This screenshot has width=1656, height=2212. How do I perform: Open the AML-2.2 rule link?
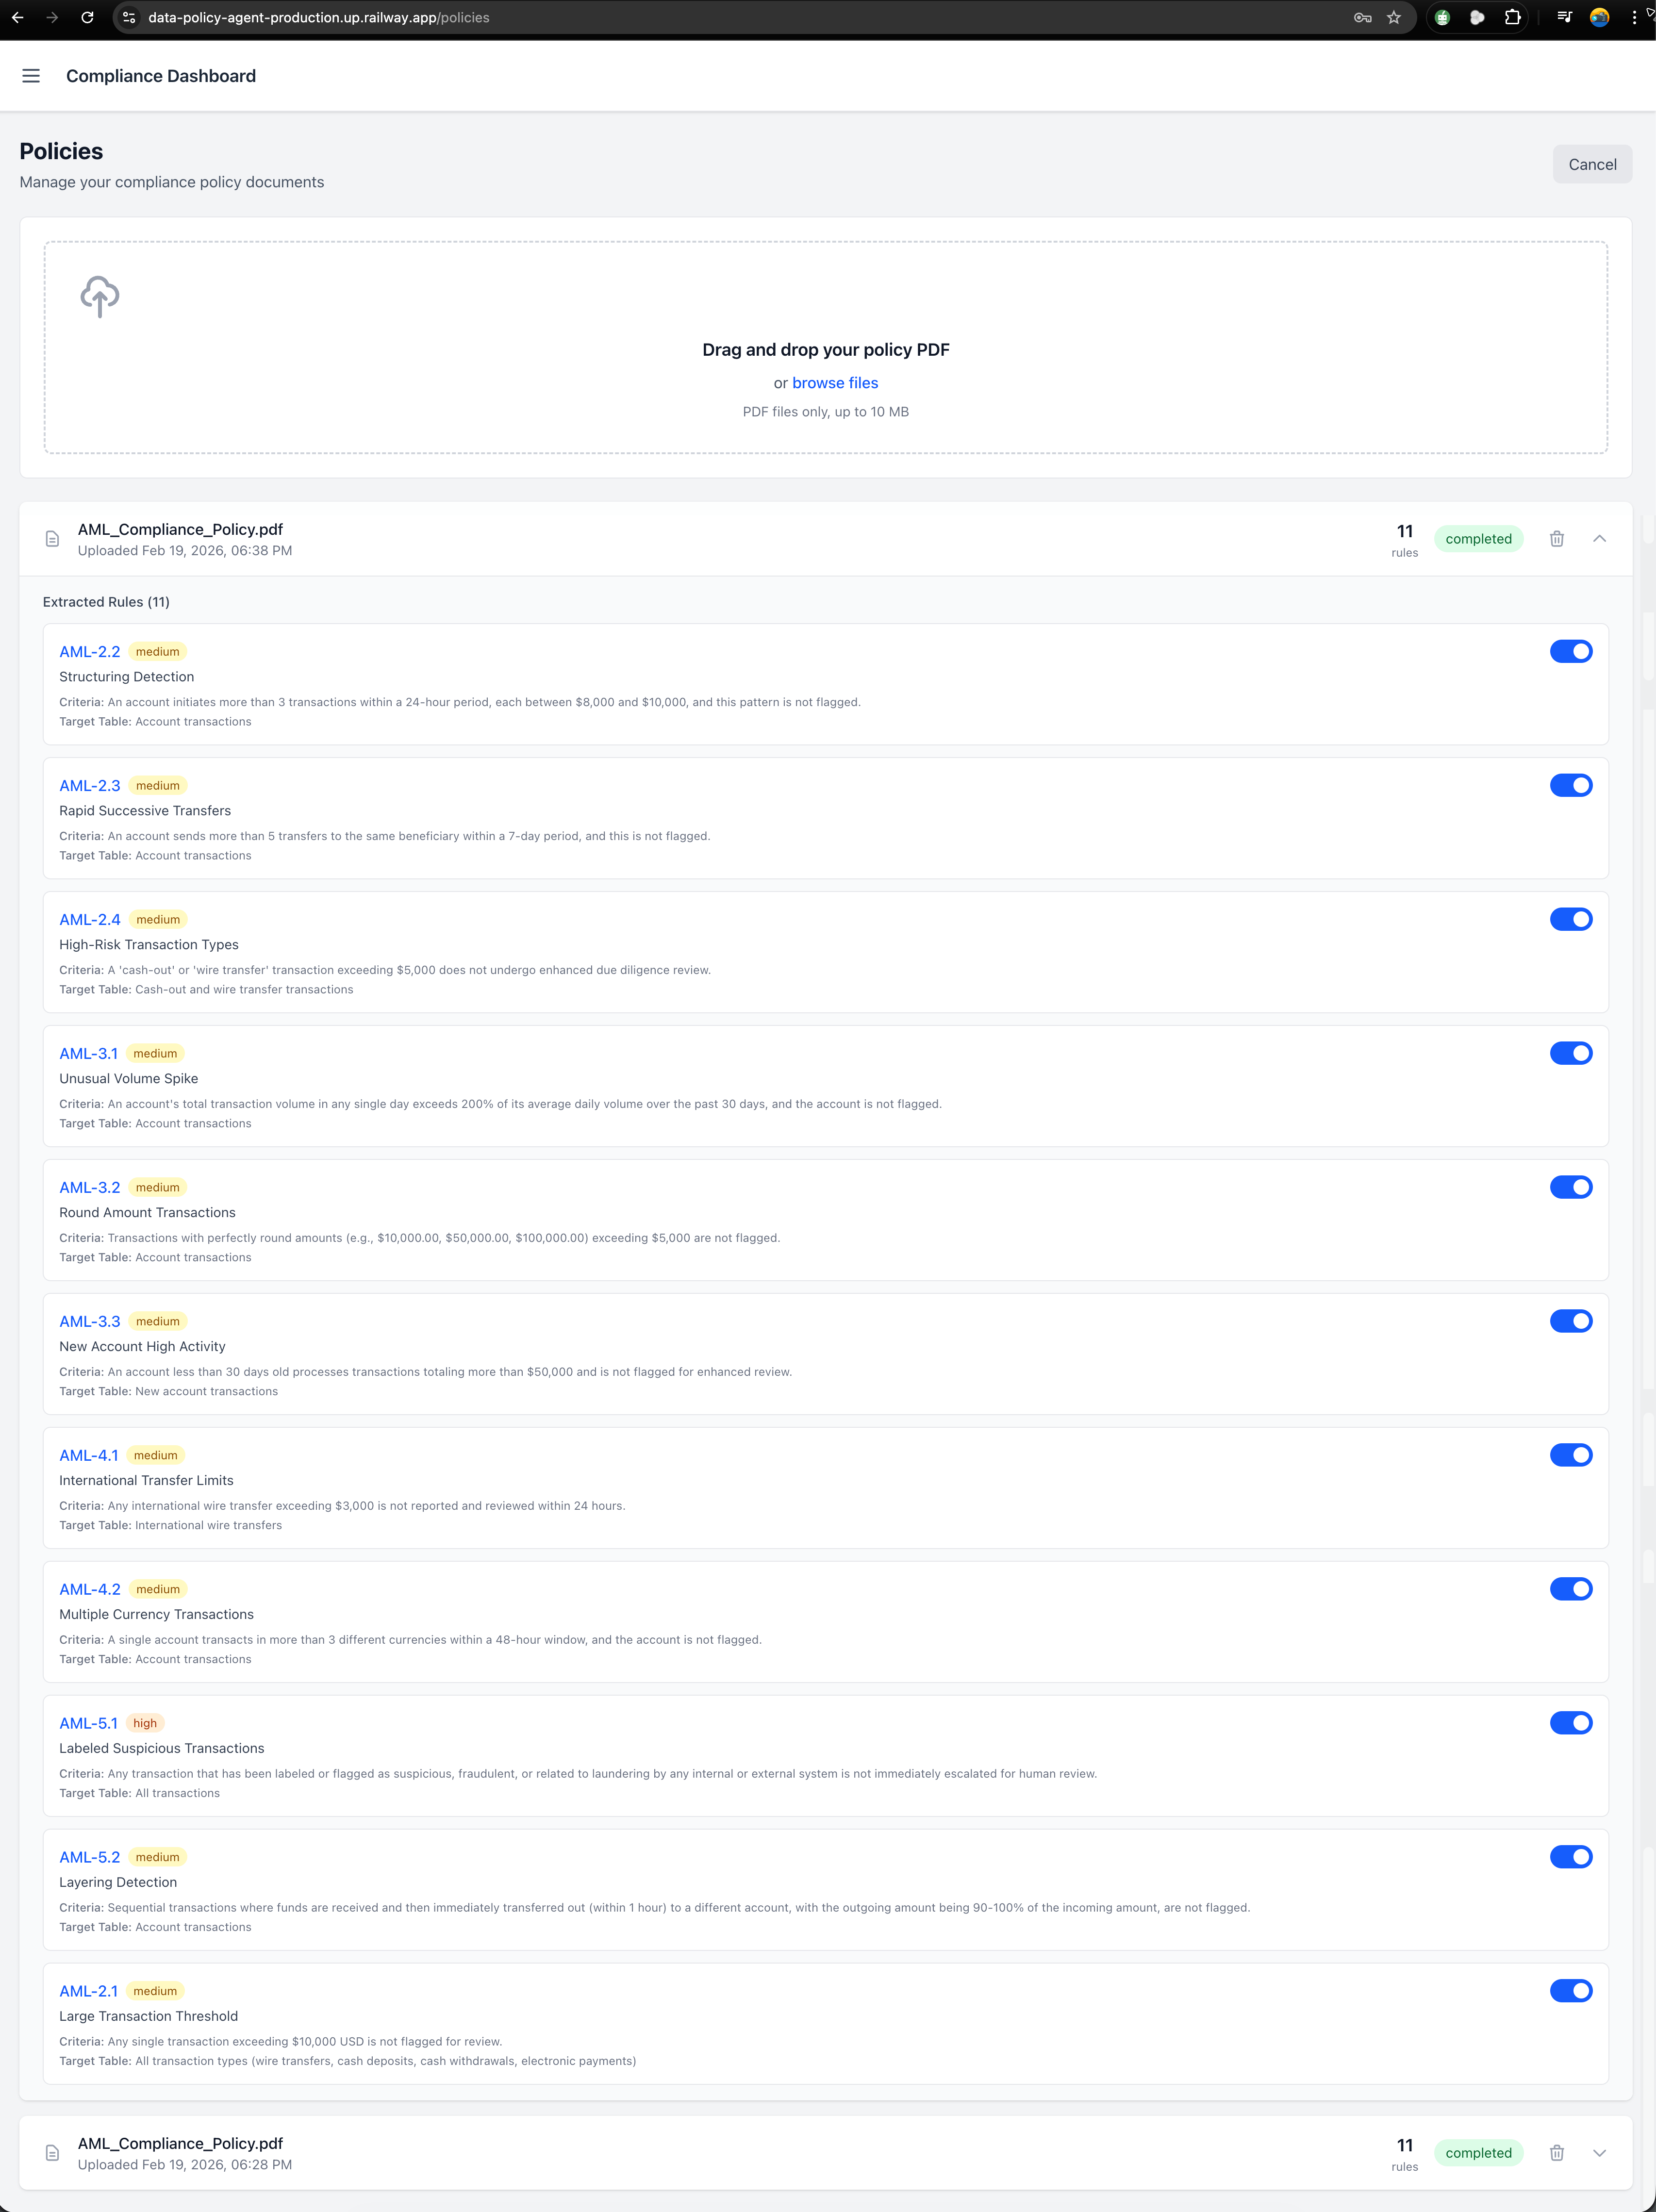90,652
